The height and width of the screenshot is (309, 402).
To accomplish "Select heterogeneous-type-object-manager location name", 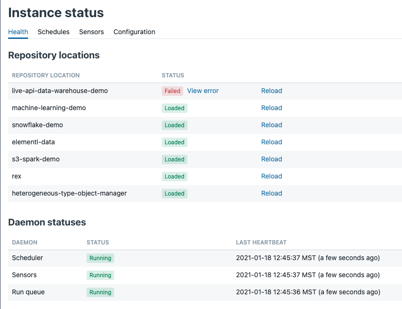I will point(69,193).
